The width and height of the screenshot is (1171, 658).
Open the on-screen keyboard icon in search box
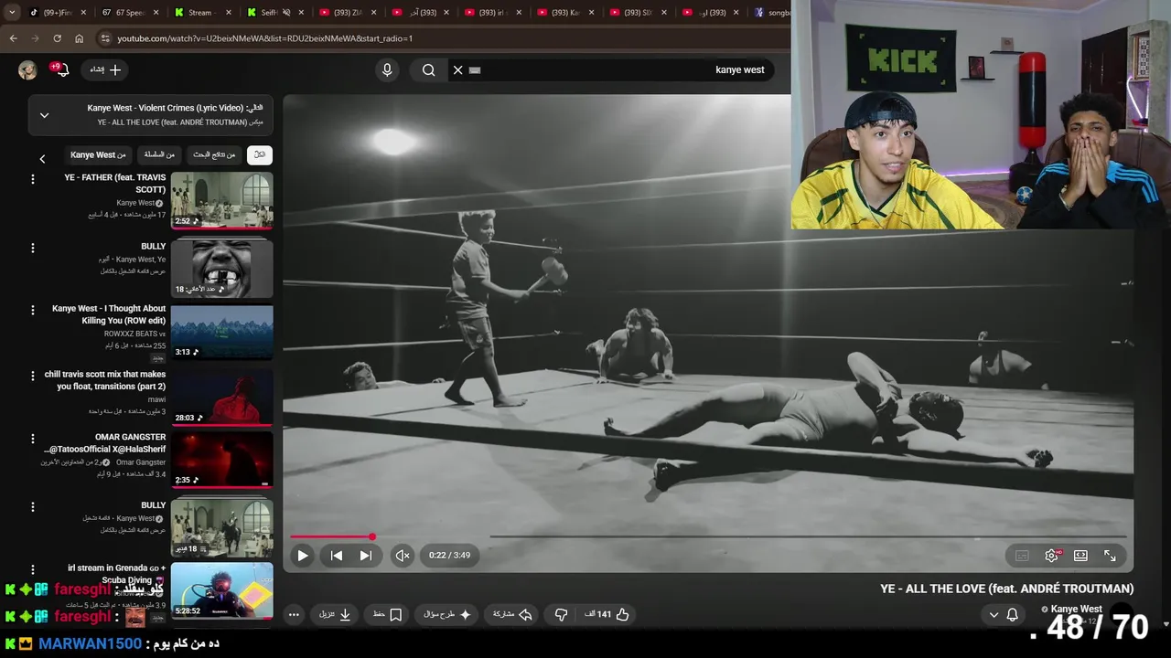(x=475, y=70)
